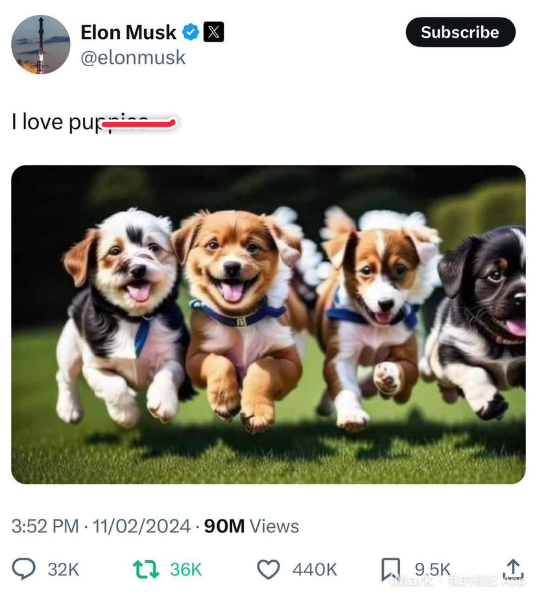Image resolution: width=537 pixels, height=596 pixels.
Task: Click the 11/02/2024 post date
Action: [x=141, y=527]
